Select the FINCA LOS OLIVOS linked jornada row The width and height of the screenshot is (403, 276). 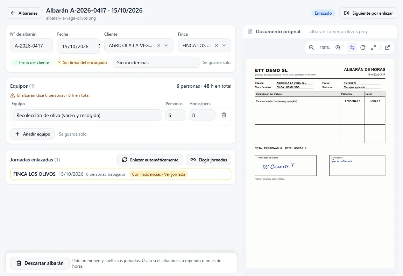pyautogui.click(x=121, y=174)
